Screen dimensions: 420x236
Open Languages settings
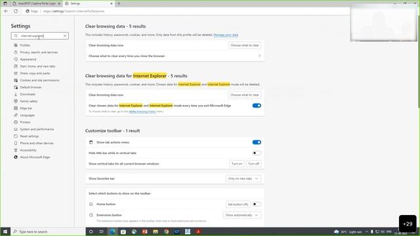(28, 115)
